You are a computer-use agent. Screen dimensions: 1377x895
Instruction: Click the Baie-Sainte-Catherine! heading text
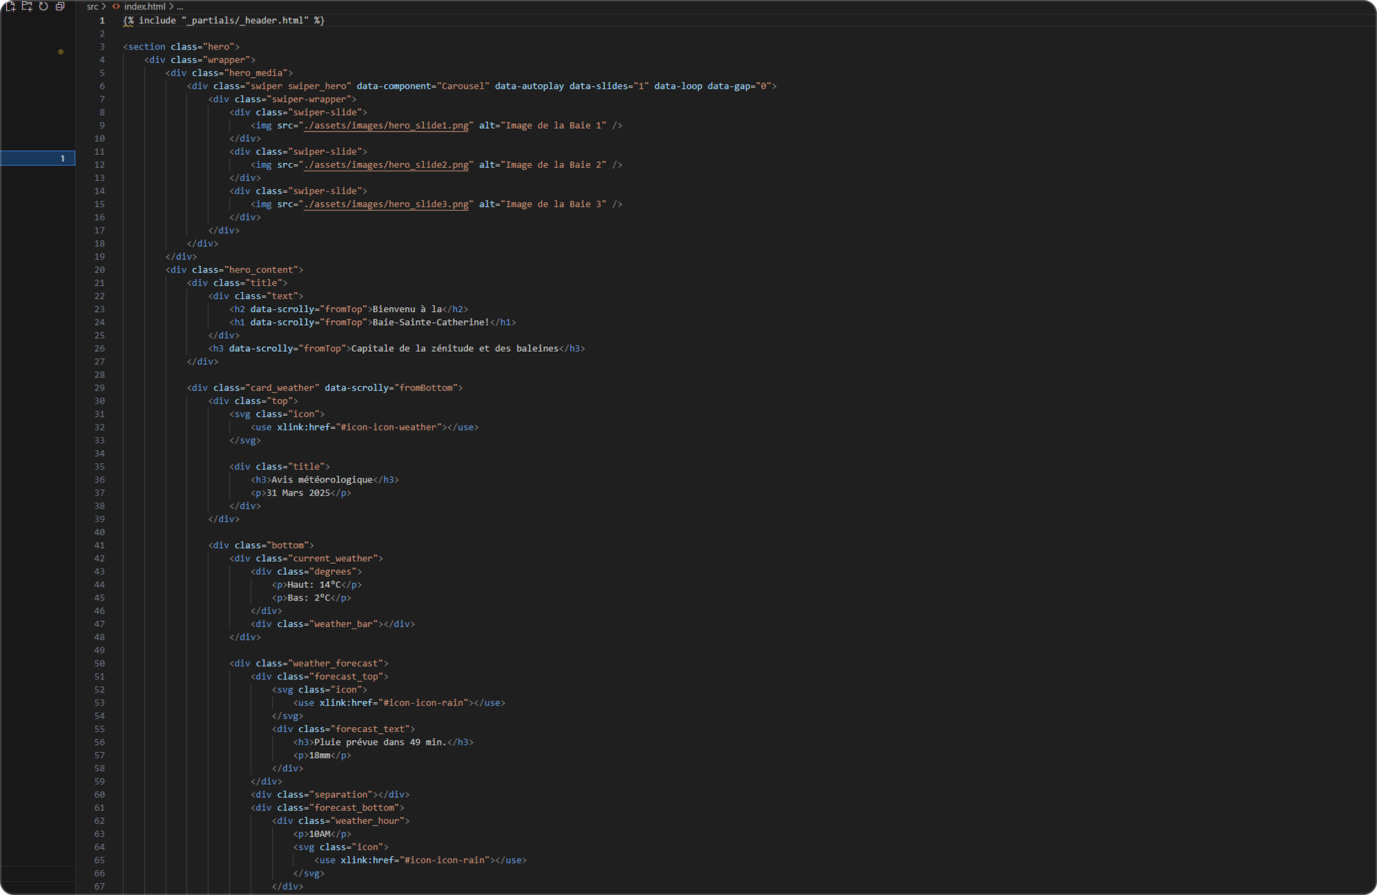430,322
